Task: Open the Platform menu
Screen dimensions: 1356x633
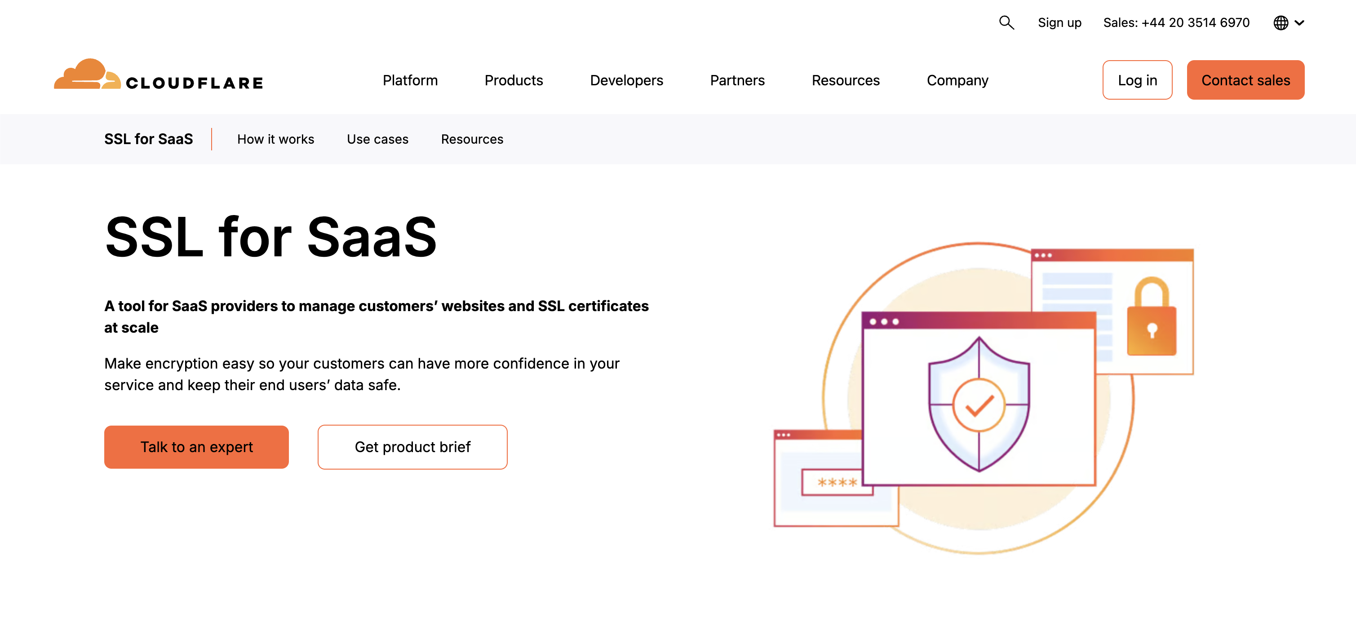Action: [410, 80]
